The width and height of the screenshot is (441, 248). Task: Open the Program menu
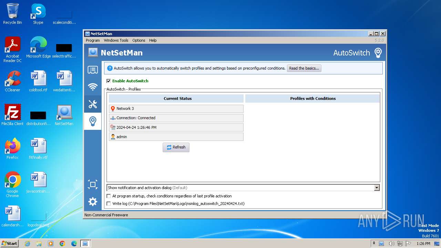pyautogui.click(x=93, y=40)
